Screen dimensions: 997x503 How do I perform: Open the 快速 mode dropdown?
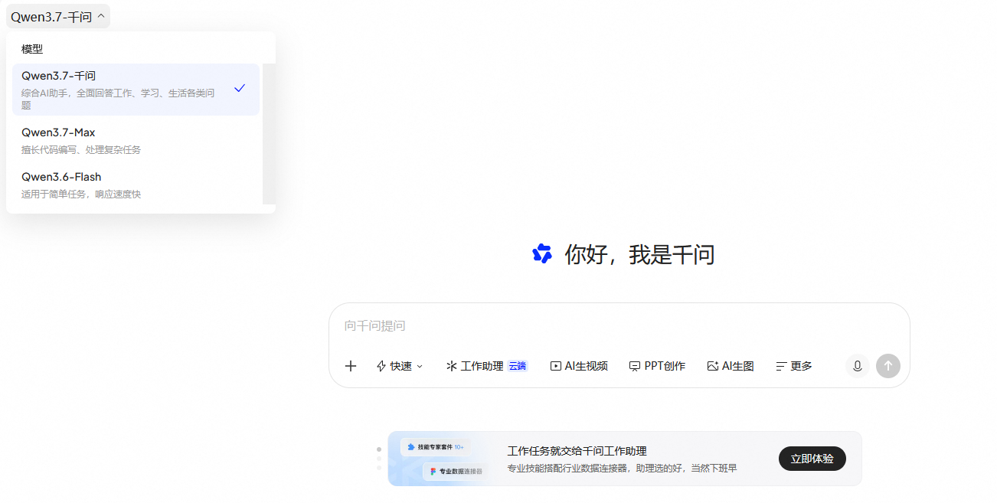pyautogui.click(x=400, y=366)
